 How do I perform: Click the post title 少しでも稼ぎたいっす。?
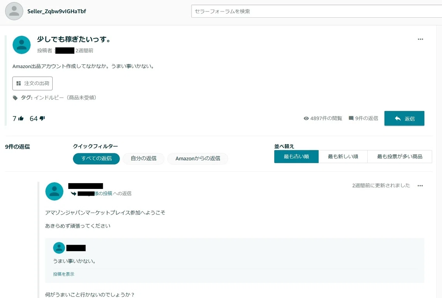click(74, 39)
